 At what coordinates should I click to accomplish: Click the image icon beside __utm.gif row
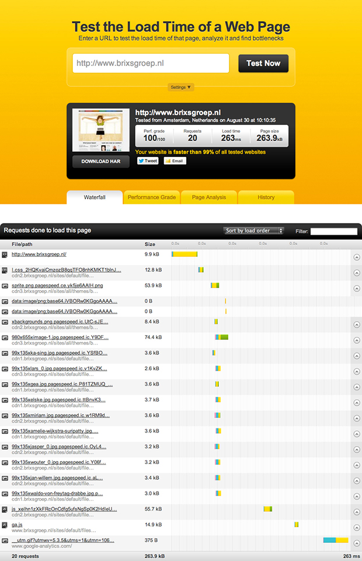coord(5,541)
